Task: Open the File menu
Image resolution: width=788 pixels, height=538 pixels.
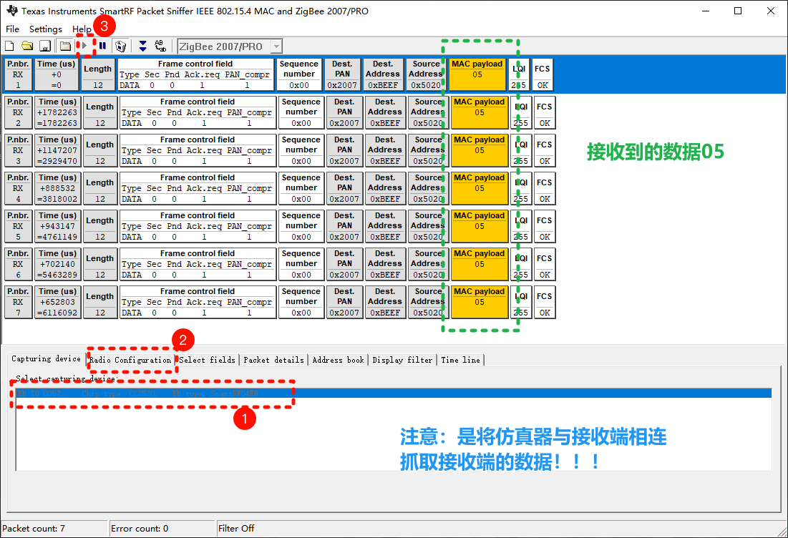Action: tap(13, 29)
